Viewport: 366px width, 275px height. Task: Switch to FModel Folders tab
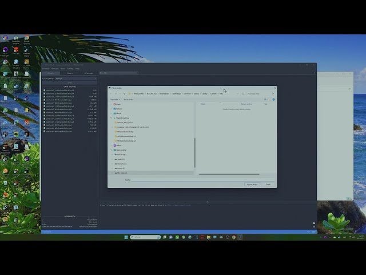70,73
